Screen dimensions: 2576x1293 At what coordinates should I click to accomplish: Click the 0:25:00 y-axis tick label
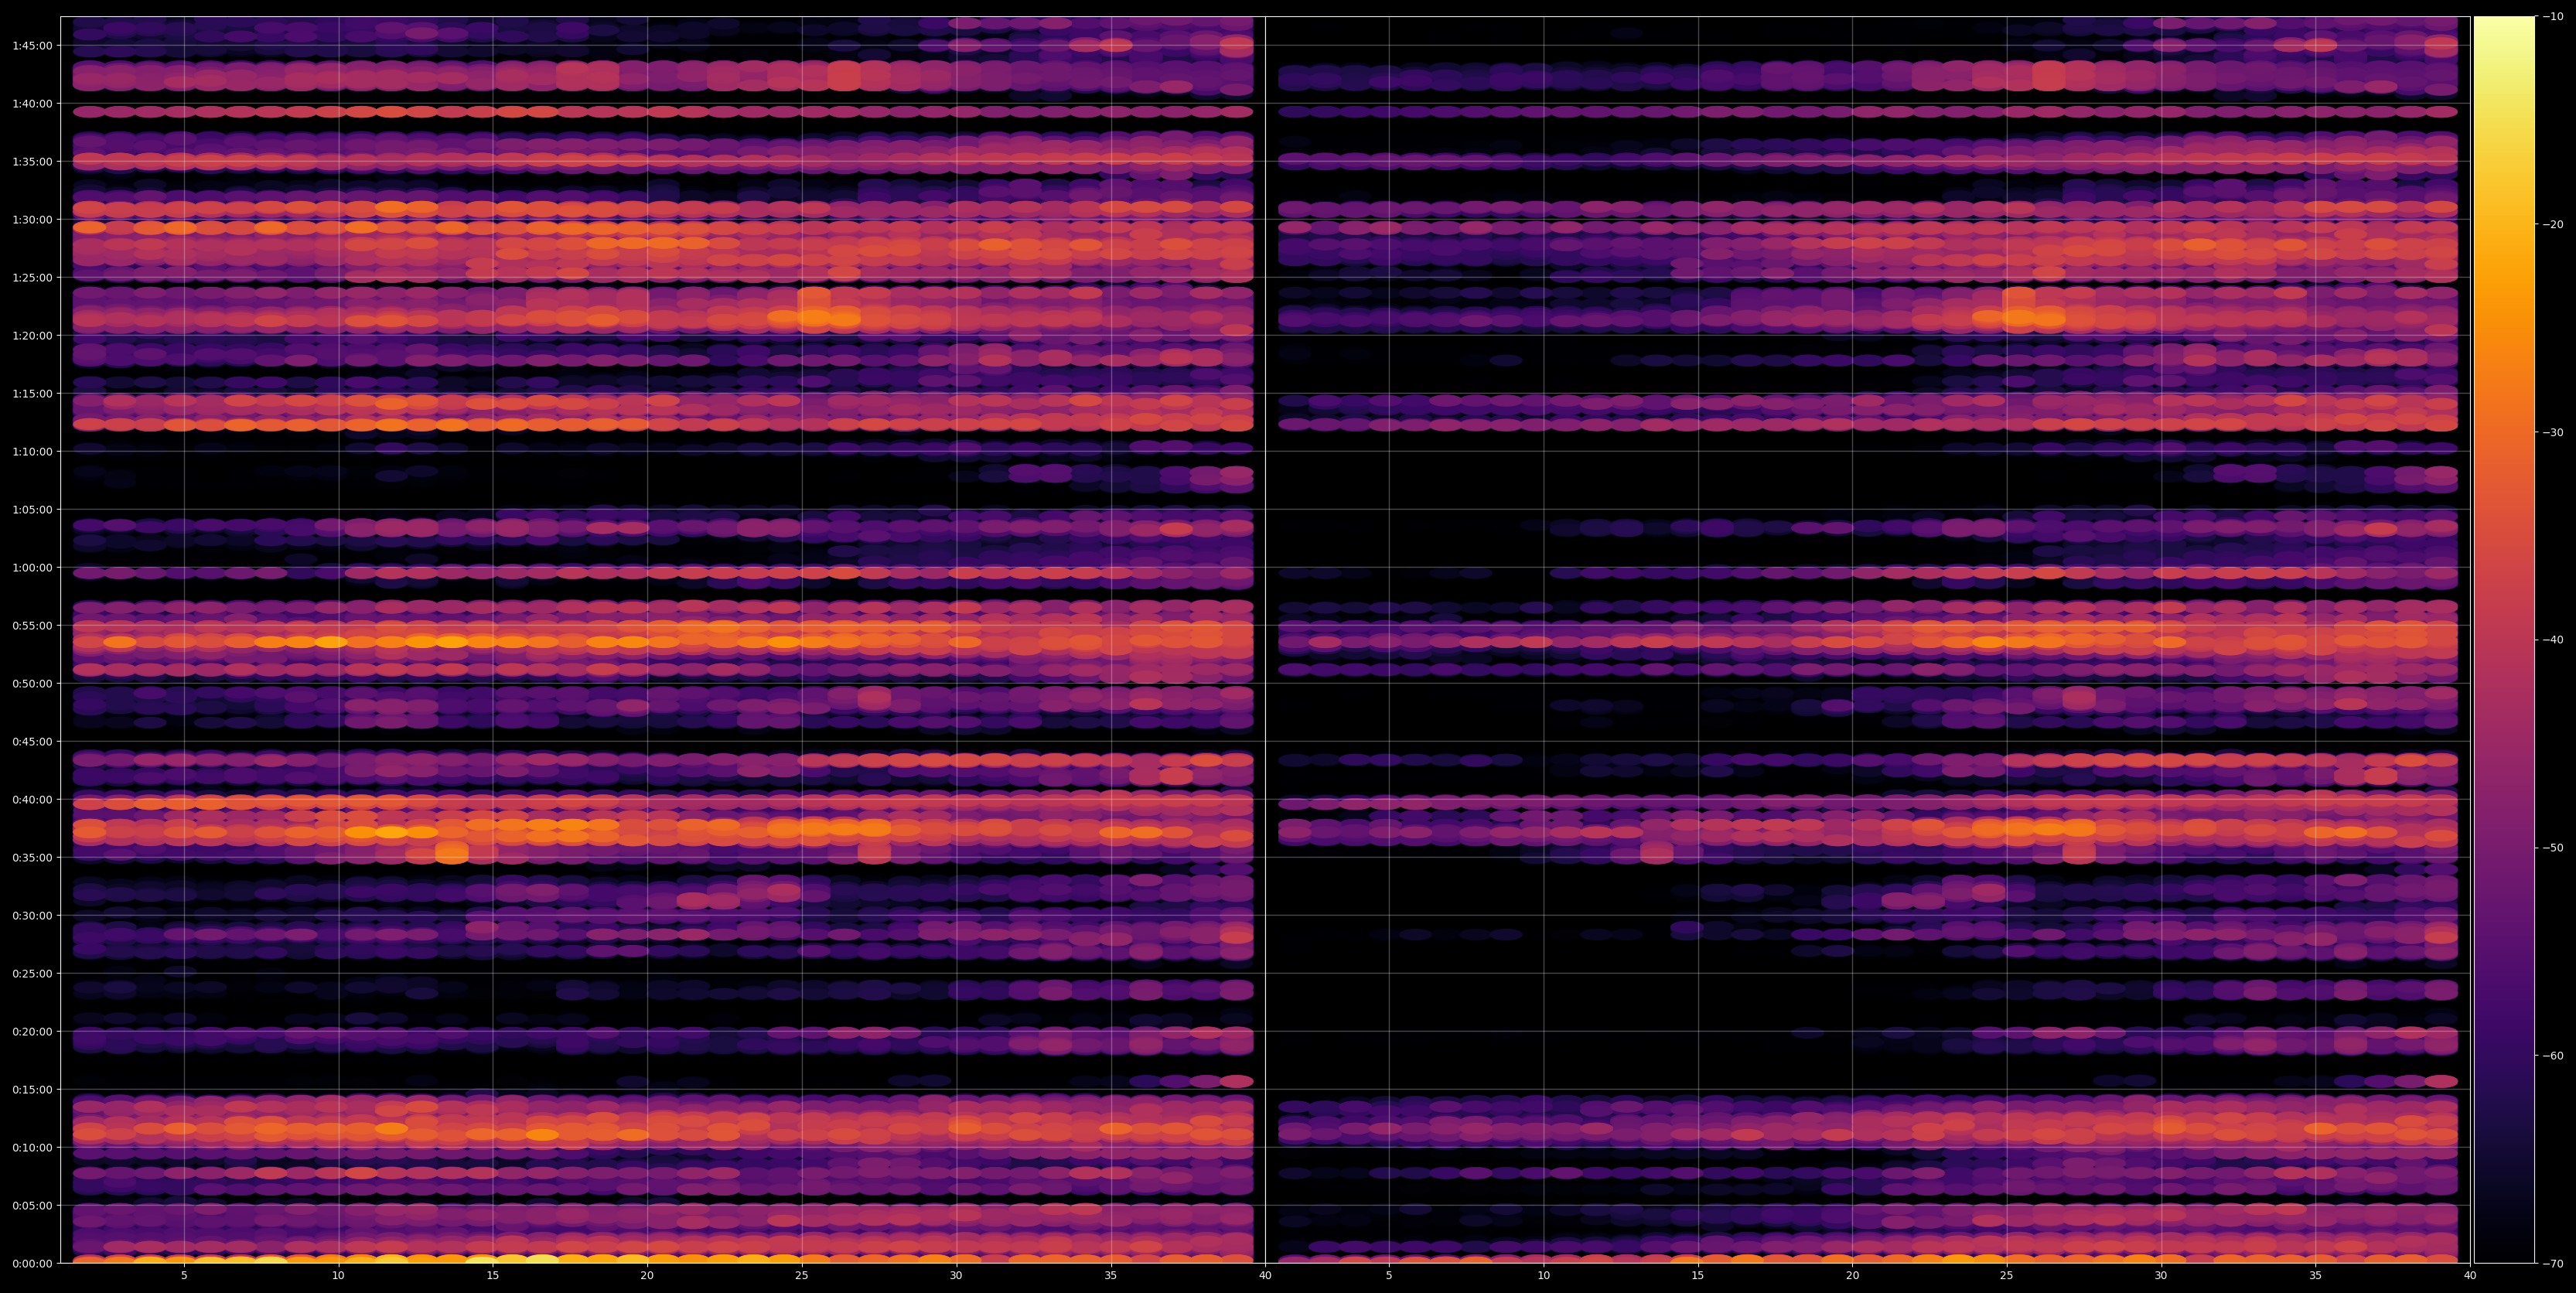(x=33, y=973)
